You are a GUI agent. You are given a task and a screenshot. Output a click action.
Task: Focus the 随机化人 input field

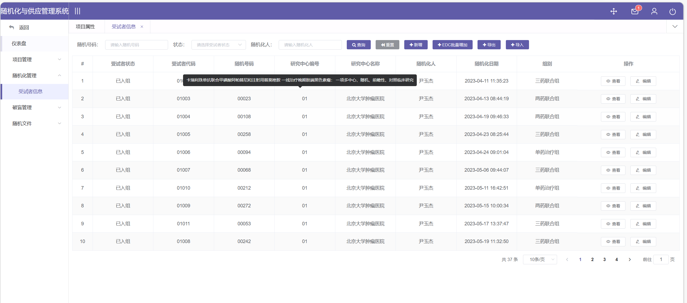pyautogui.click(x=310, y=45)
